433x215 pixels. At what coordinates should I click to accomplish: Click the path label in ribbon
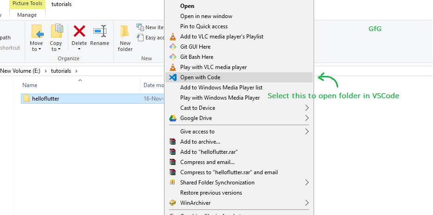click(x=5, y=38)
